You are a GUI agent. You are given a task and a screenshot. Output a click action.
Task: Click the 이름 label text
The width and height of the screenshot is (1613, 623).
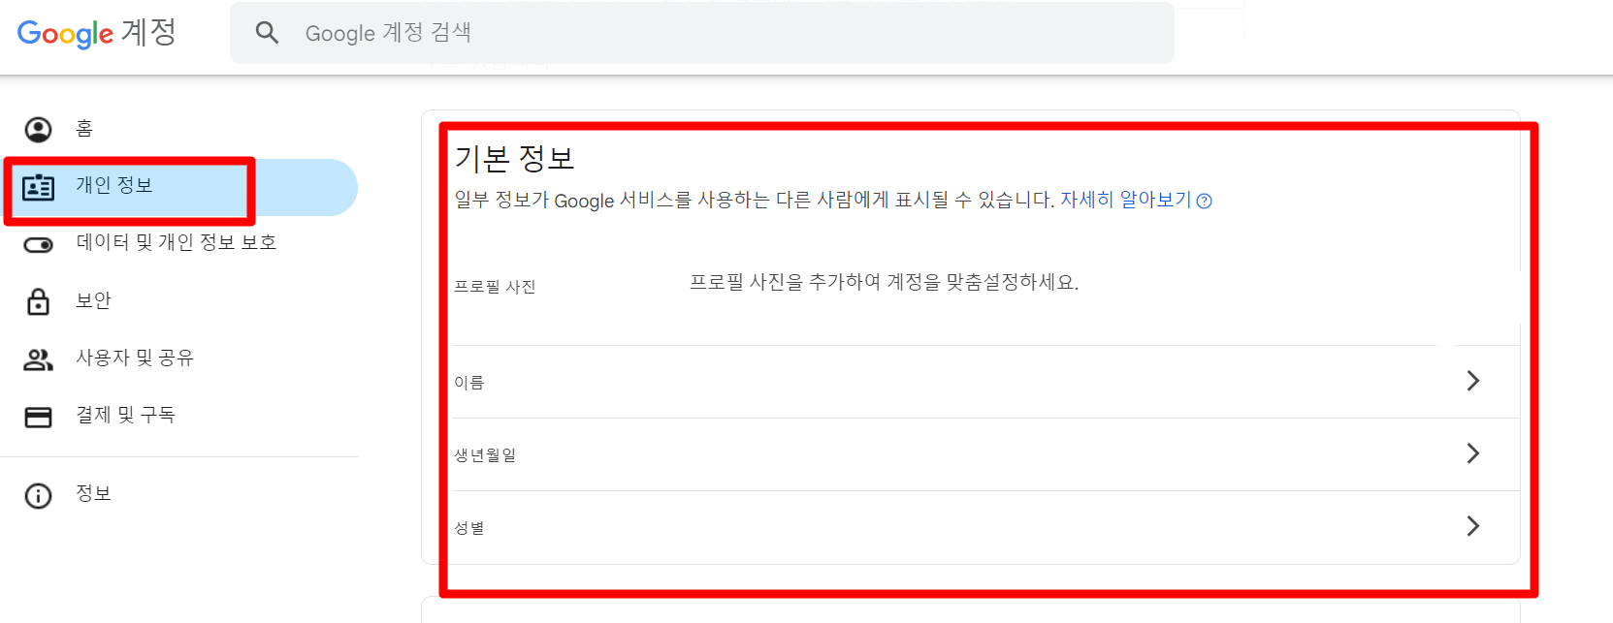coord(469,383)
